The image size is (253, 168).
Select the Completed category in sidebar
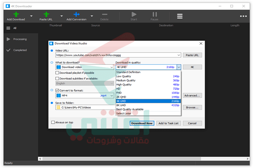pyautogui.click(x=21, y=50)
